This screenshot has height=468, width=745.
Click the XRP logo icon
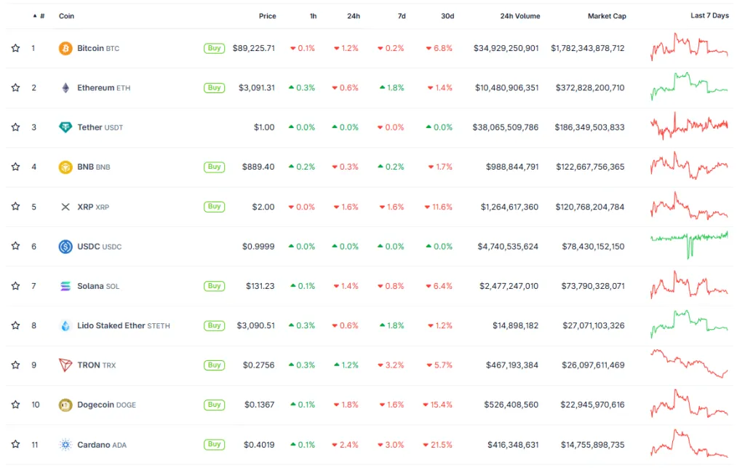click(65, 207)
